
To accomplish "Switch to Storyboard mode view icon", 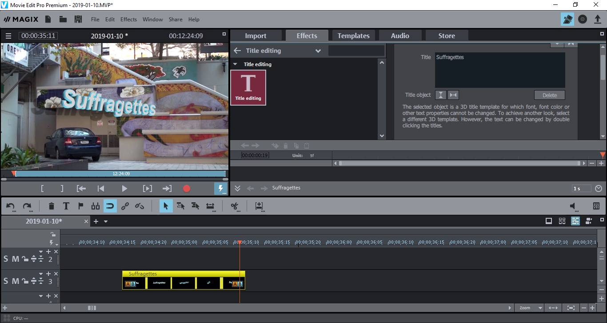I will point(549,221).
